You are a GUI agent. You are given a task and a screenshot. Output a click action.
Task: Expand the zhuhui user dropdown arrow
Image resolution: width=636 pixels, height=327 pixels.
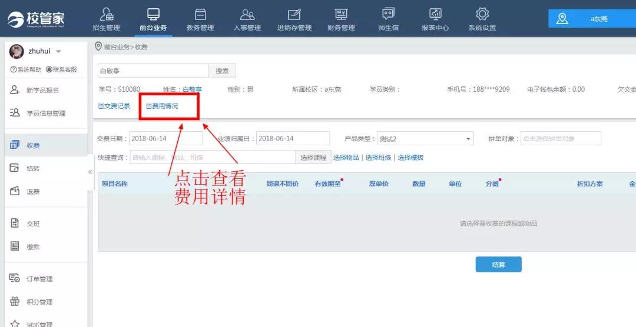tap(58, 52)
